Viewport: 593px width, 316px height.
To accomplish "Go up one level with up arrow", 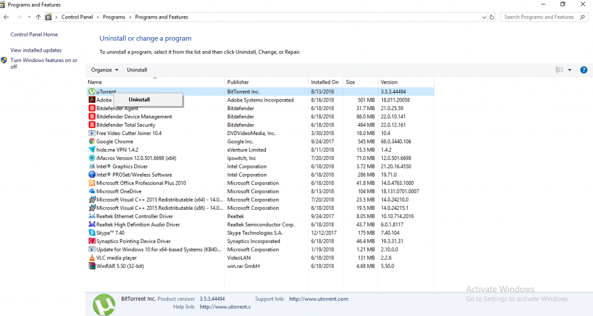I will point(38,17).
